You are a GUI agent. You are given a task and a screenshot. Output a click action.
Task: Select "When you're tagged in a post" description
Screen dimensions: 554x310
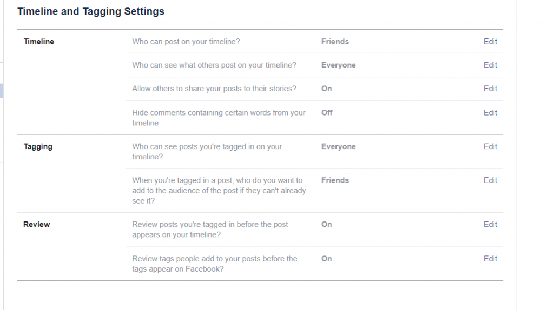pos(219,191)
